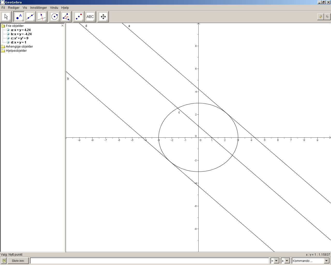
Task: Minimize the GeoGebra window
Action: pos(320,2)
